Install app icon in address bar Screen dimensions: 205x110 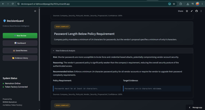click(x=170, y=4)
